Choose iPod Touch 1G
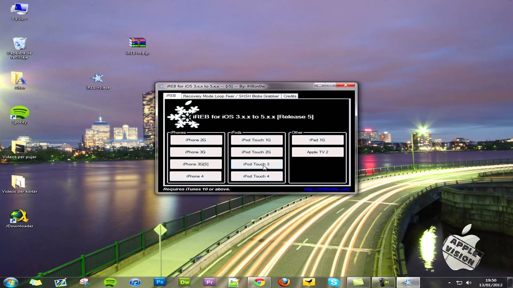 click(256, 140)
